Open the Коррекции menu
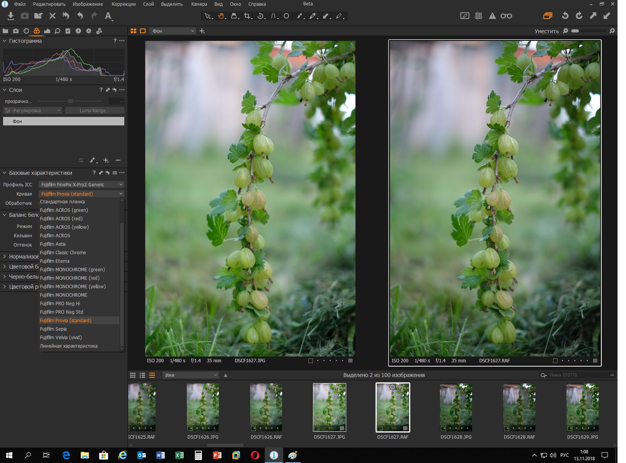Image resolution: width=626 pixels, height=463 pixels. (124, 4)
